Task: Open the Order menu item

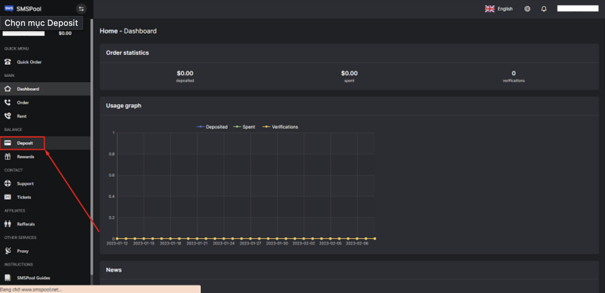Action: [23, 102]
